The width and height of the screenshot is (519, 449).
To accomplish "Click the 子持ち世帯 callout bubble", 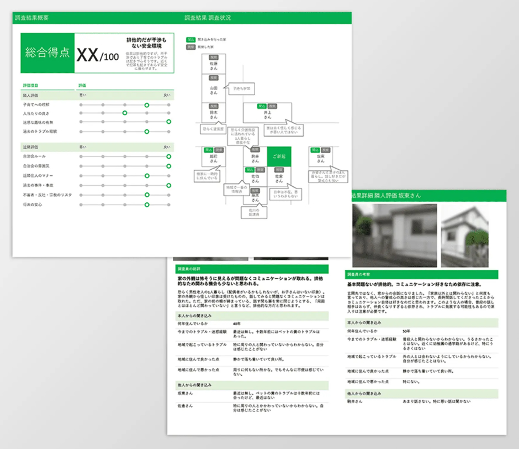I will click(x=241, y=88).
